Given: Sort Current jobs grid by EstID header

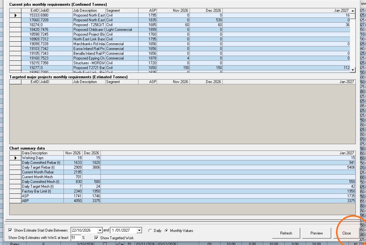Looking at the screenshot, I should (30, 10).
